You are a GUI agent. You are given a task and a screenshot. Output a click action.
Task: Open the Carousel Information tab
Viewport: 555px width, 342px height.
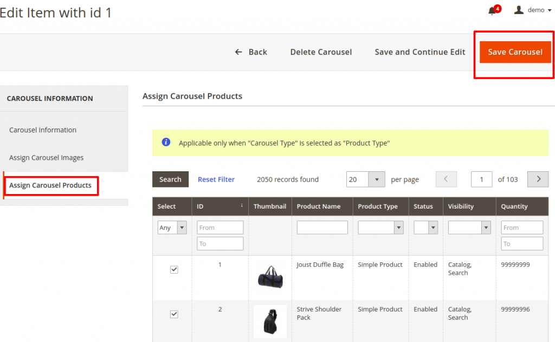tap(43, 130)
